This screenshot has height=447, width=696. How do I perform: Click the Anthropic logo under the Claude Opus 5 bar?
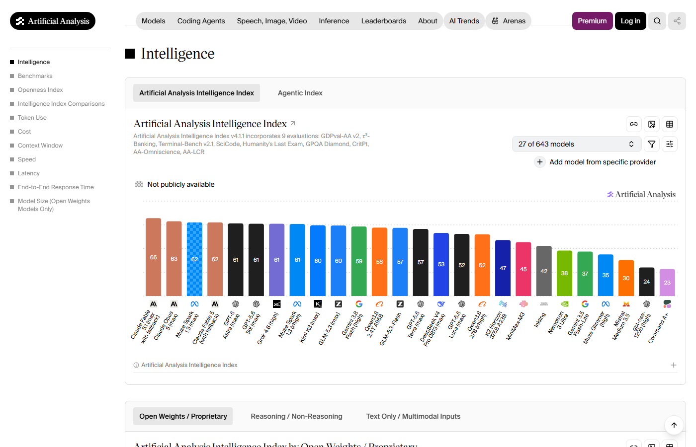(x=174, y=304)
